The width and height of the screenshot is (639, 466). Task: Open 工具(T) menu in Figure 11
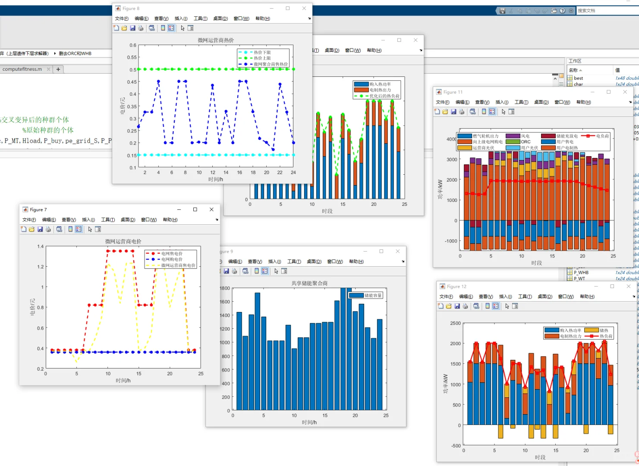[x=521, y=102]
